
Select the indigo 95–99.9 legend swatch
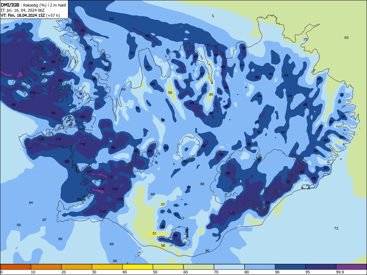[321, 267]
